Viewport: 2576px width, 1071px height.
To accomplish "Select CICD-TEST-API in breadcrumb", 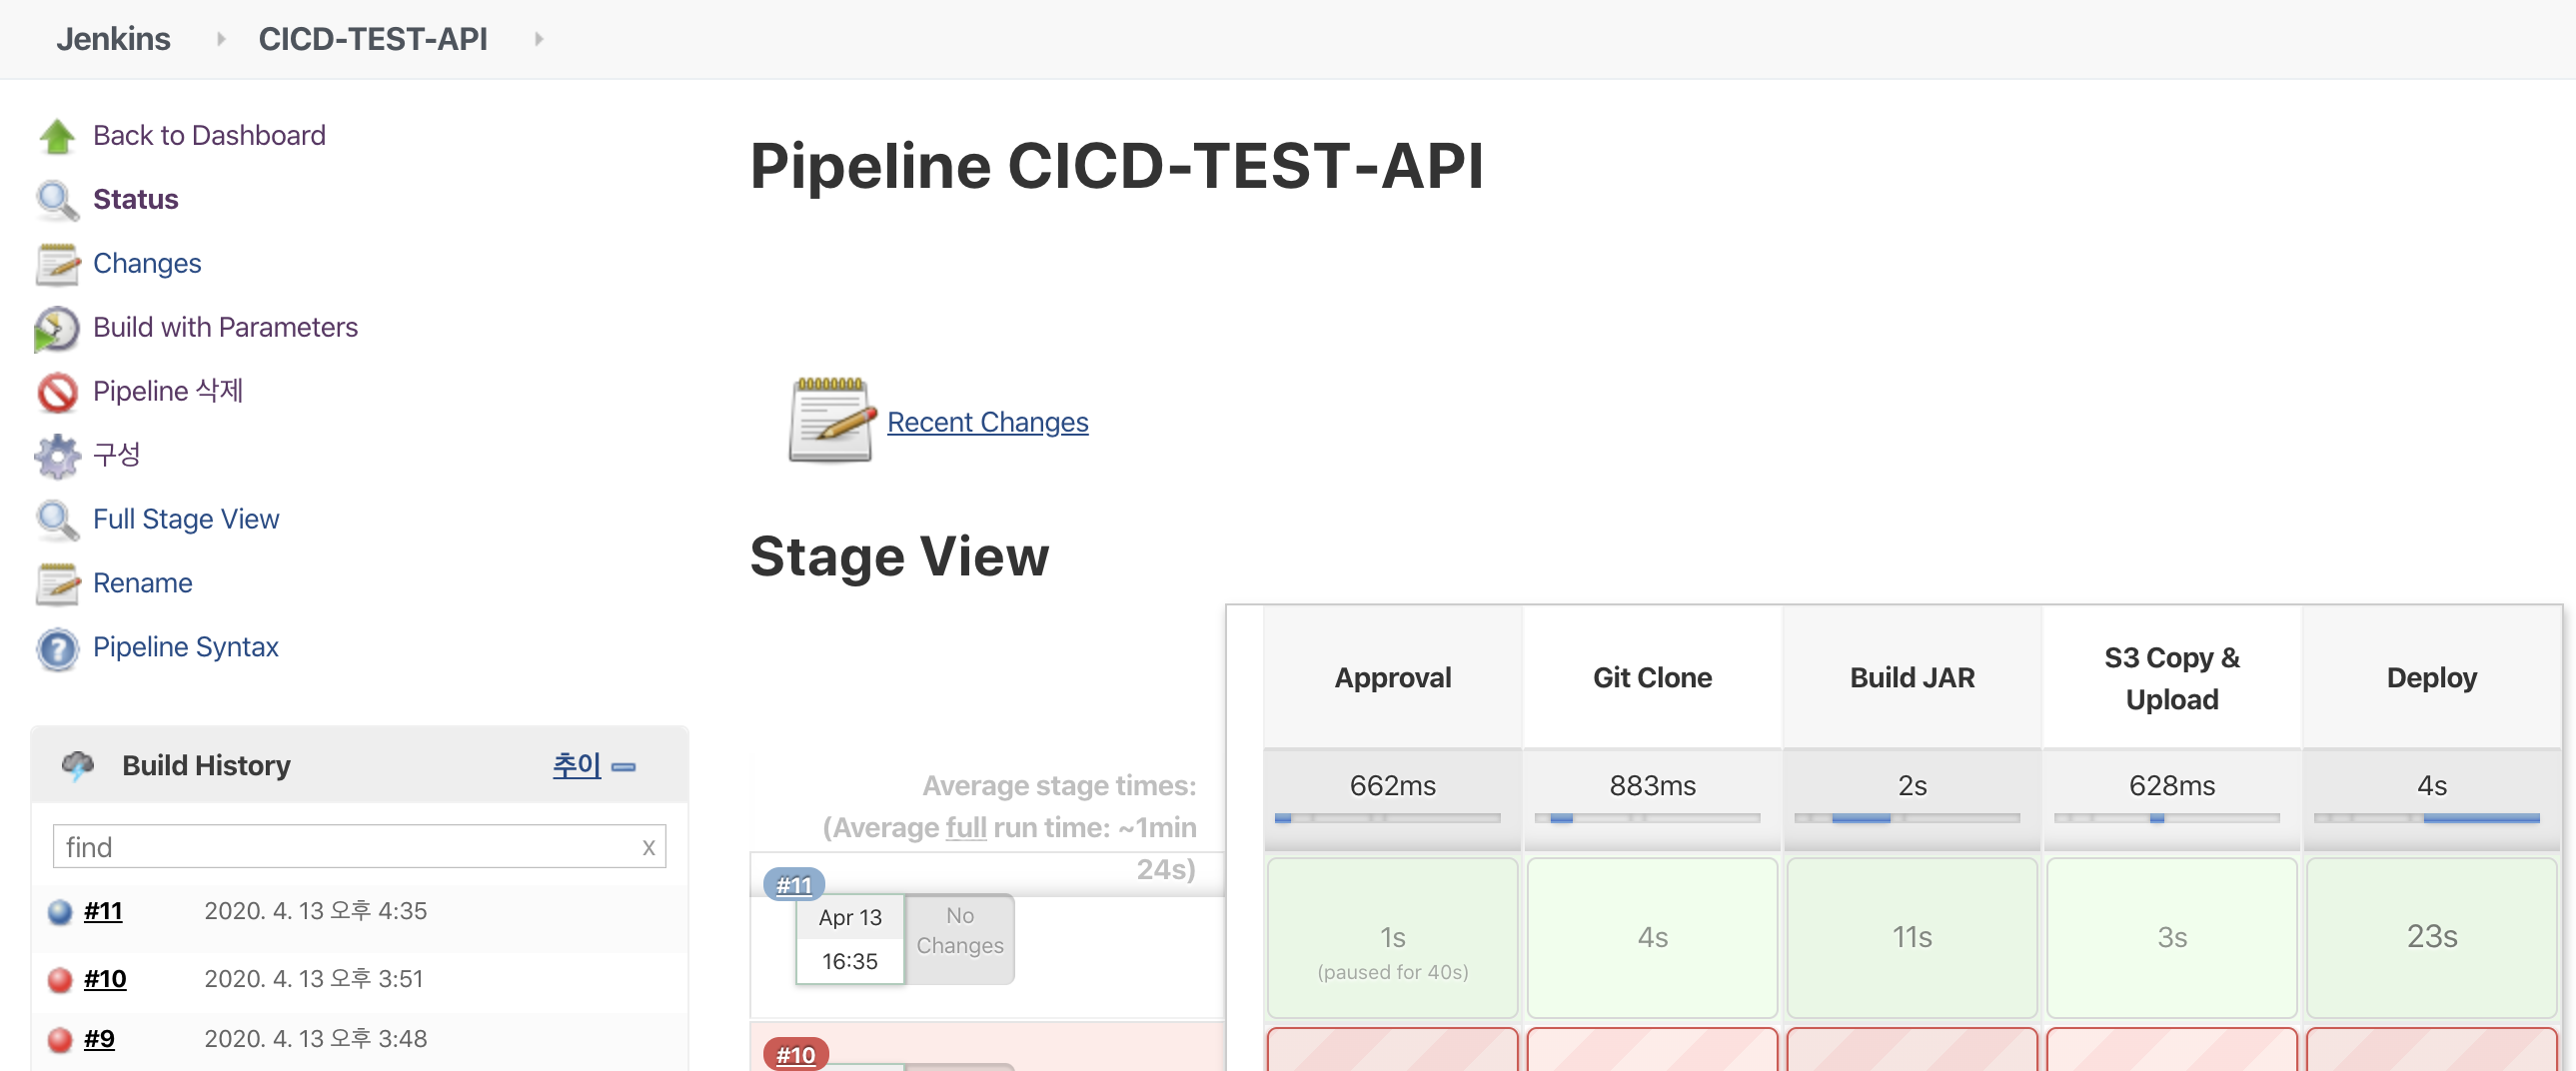I will click(x=373, y=39).
